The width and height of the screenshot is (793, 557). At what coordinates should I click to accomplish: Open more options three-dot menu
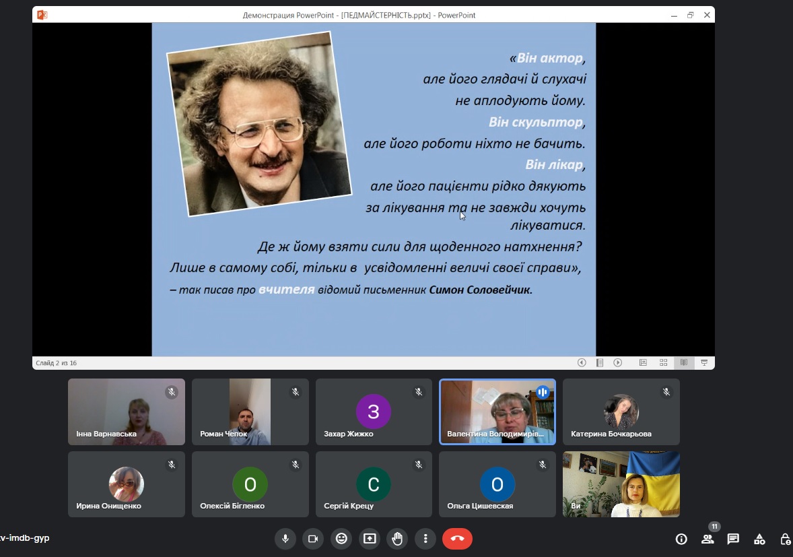pyautogui.click(x=425, y=539)
